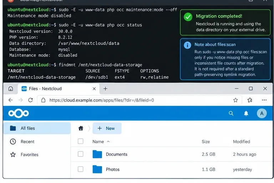Click 'yesterday' in Photos row

coord(242,169)
